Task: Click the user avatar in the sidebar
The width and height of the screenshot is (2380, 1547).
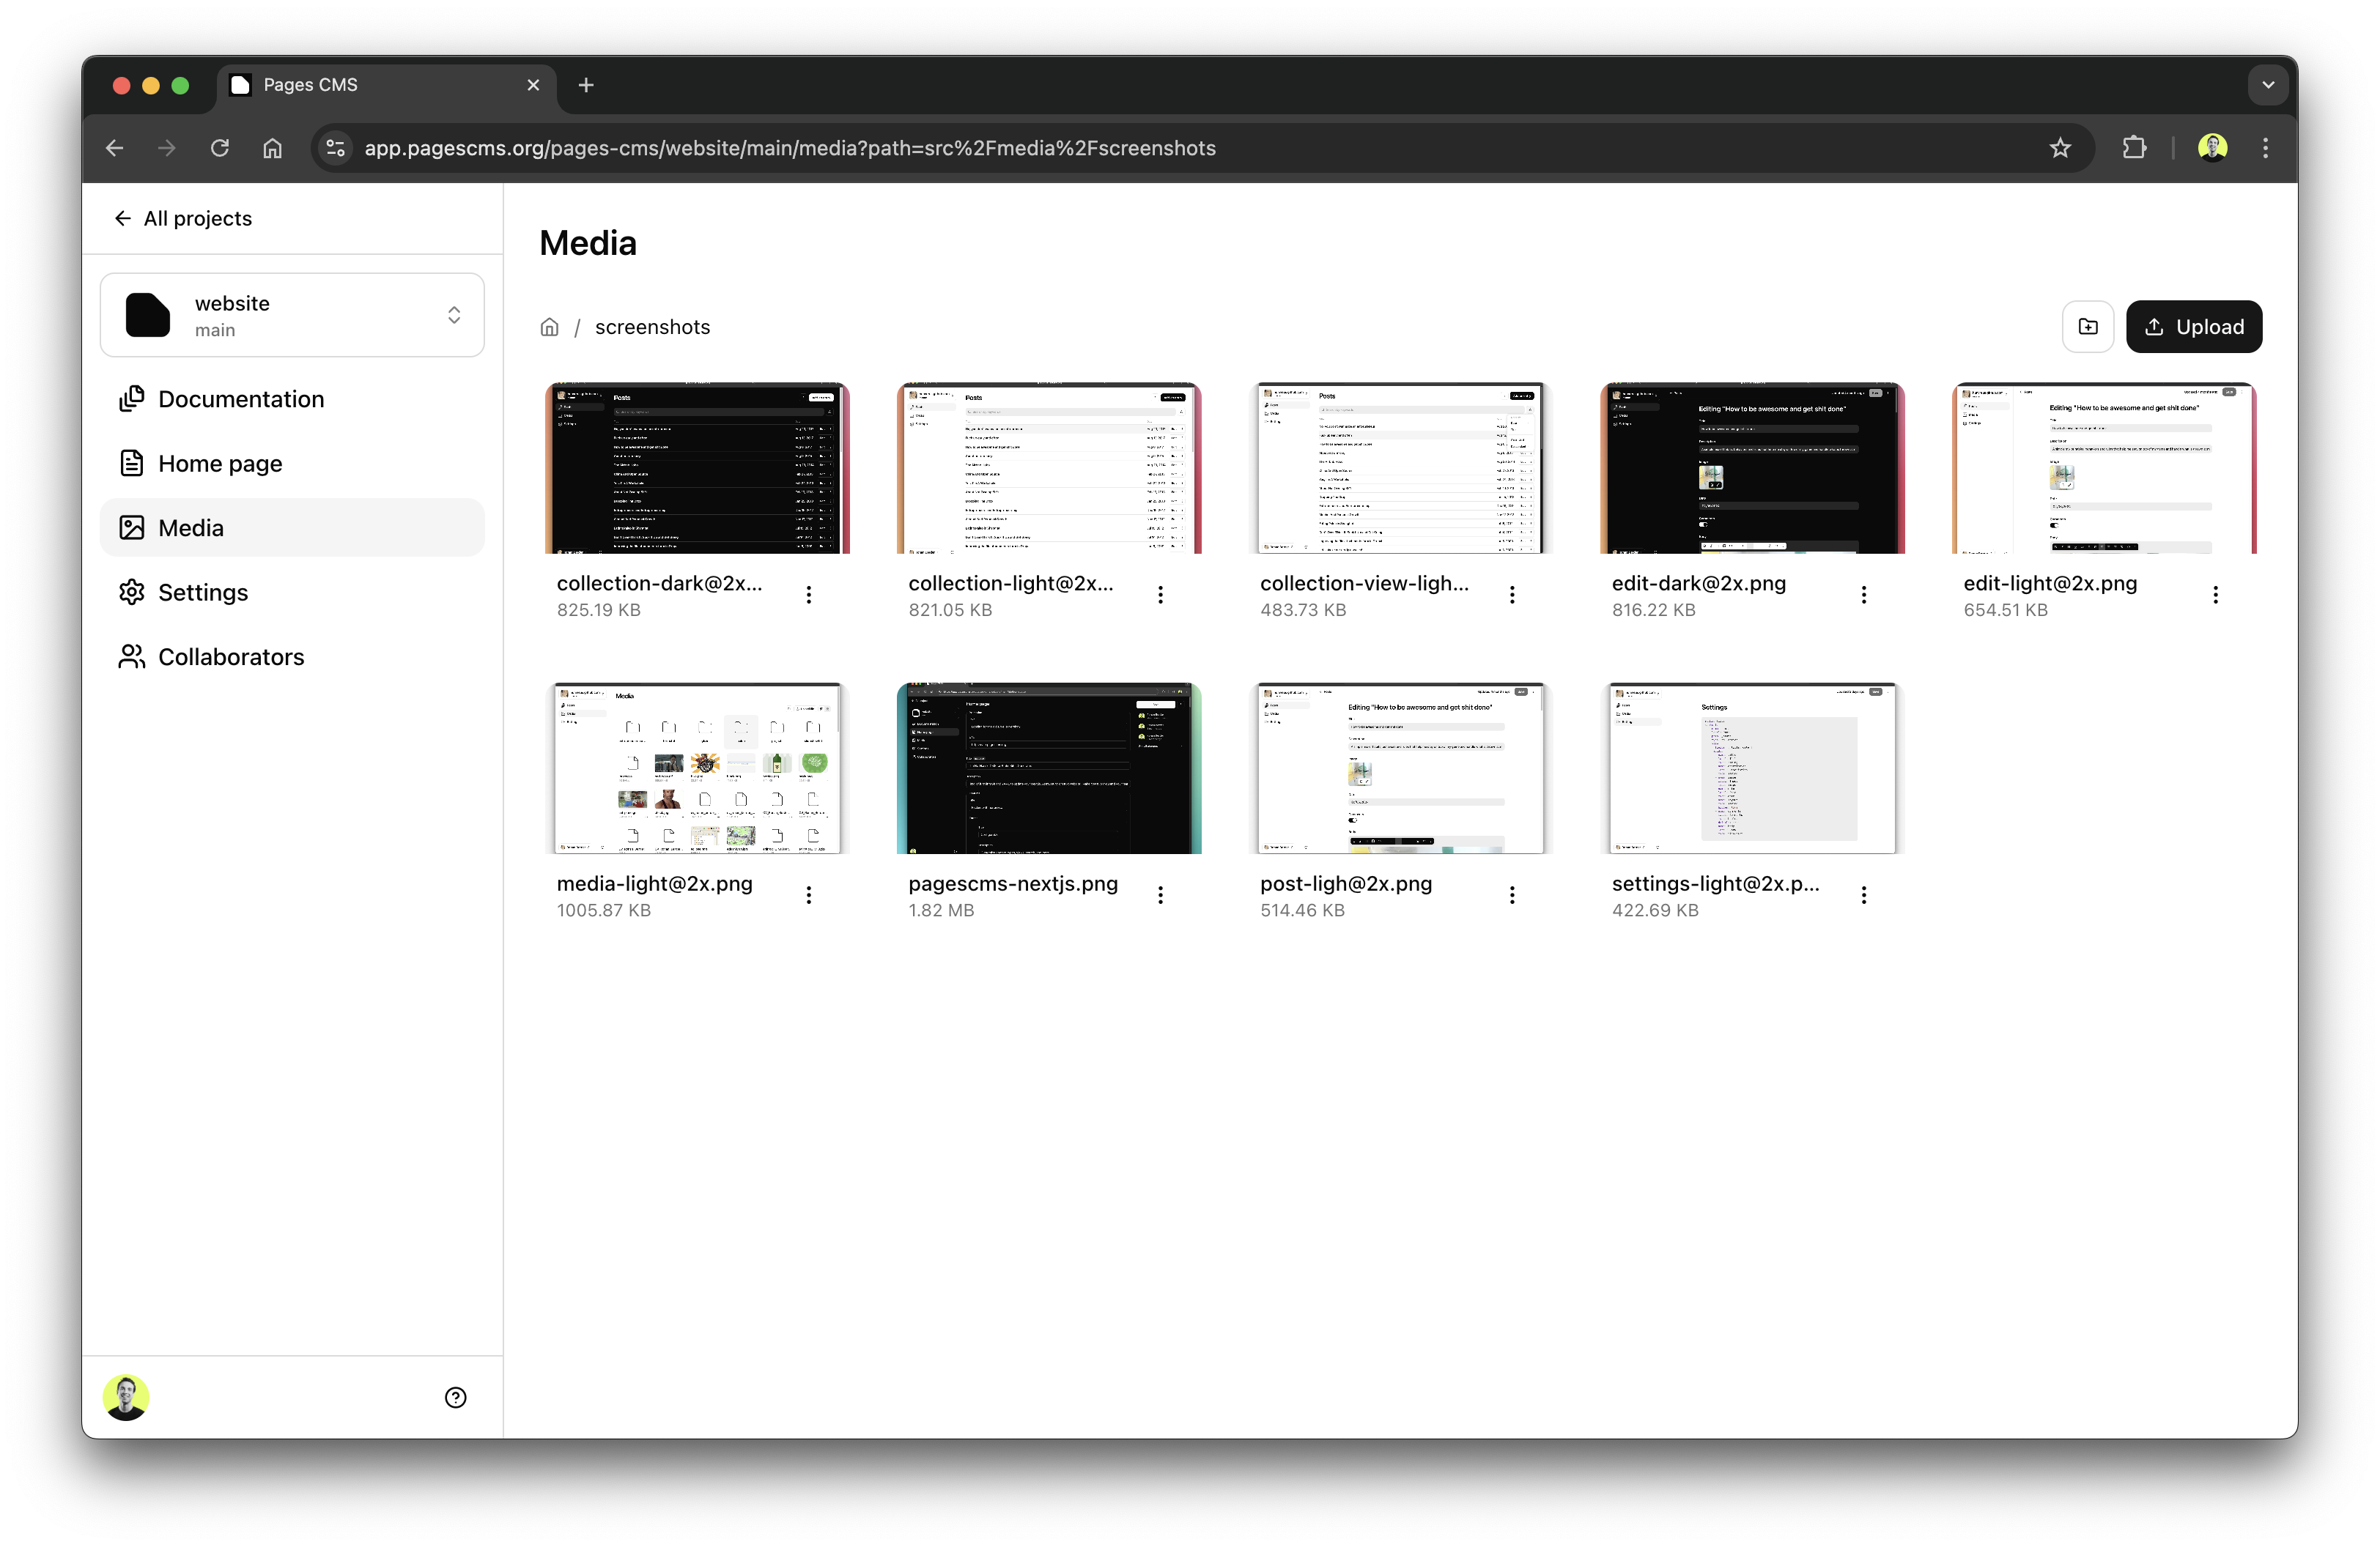Action: (x=126, y=1397)
